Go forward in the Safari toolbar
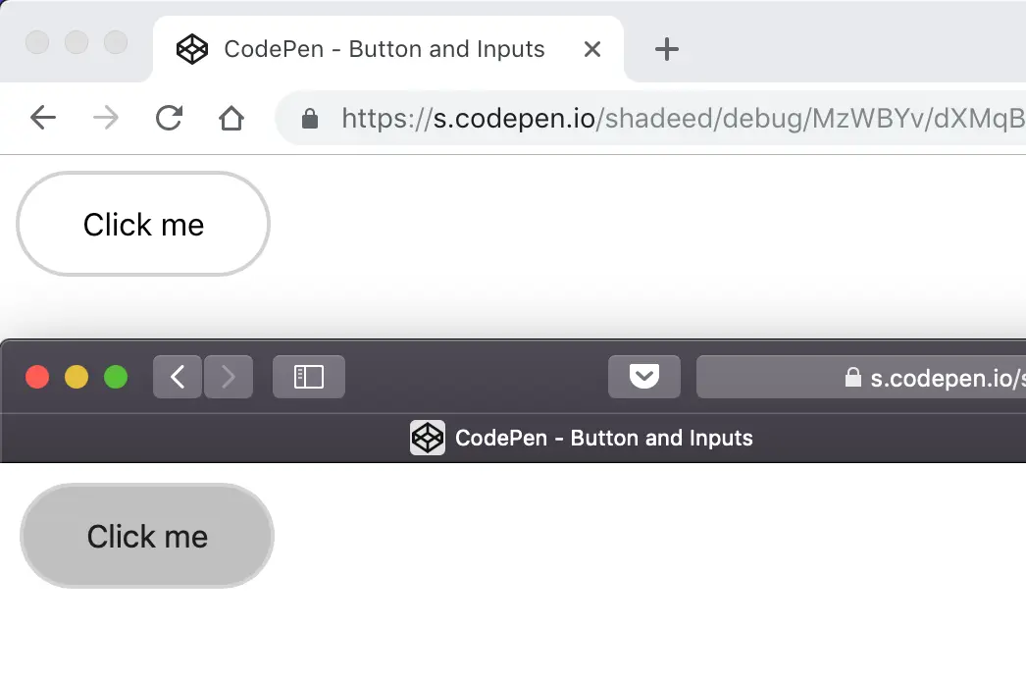Viewport: 1026px width, 679px height. pyautogui.click(x=229, y=377)
